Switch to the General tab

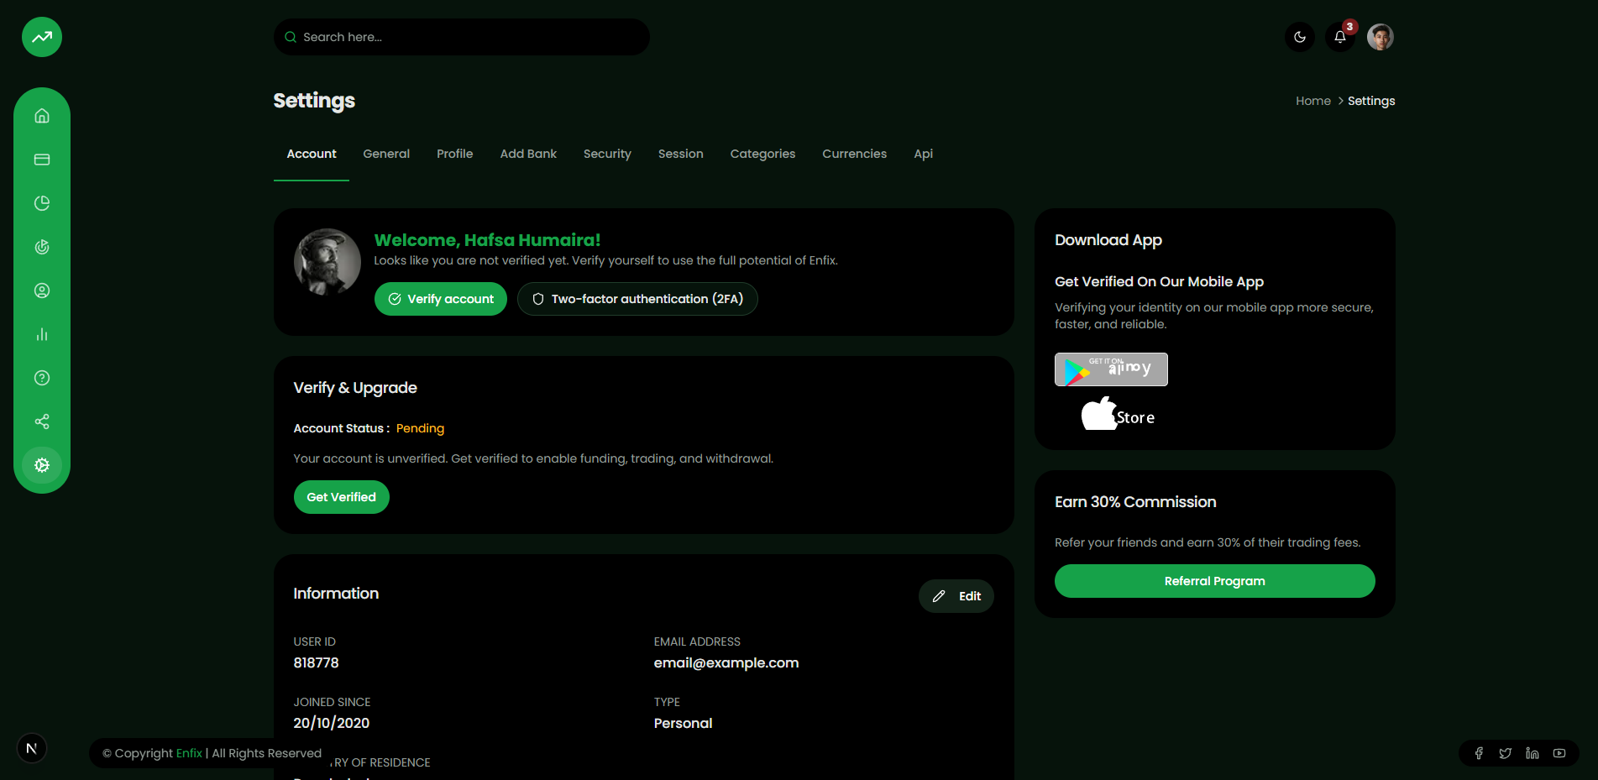pyautogui.click(x=386, y=154)
